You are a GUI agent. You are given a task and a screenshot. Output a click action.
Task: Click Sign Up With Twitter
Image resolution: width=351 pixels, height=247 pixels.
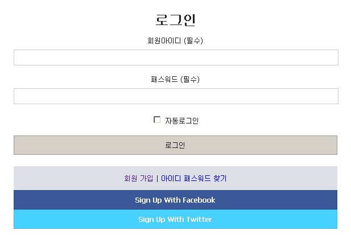coord(175,219)
